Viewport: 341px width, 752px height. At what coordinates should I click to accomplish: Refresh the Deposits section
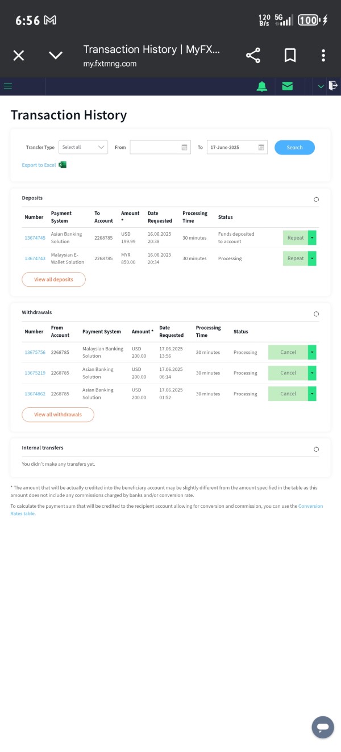point(316,199)
